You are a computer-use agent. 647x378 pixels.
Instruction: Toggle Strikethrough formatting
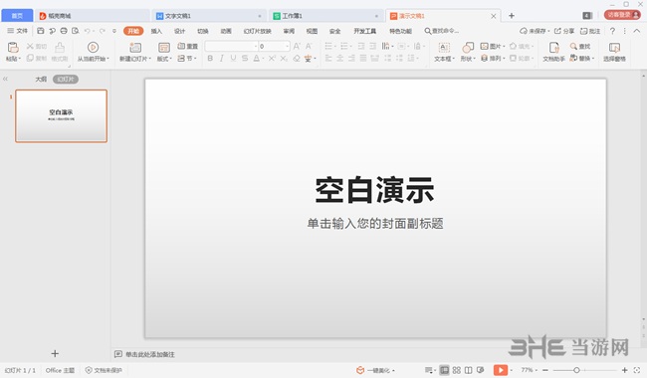click(x=245, y=59)
